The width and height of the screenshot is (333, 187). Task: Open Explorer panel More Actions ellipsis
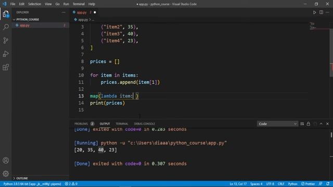click(63, 12)
